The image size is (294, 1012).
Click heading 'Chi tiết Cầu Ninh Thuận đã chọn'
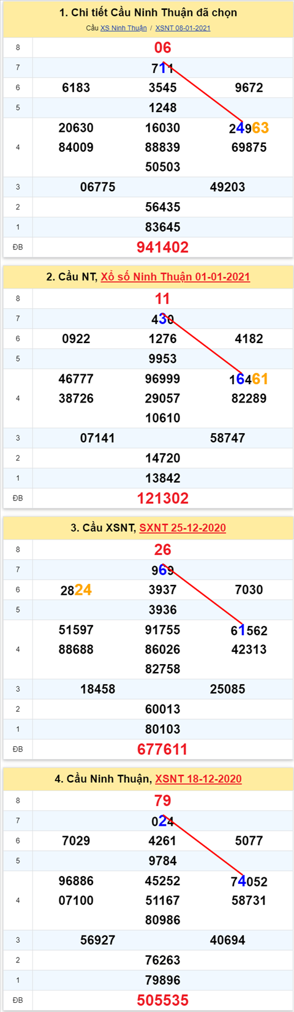[148, 13]
